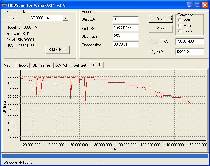Click the HDDScan title bar application icon
Viewport: 210px width, 166px height.
coord(4,5)
